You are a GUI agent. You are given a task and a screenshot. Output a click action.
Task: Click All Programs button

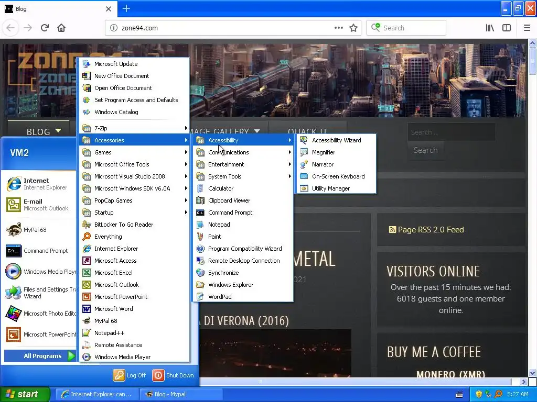tap(40, 356)
